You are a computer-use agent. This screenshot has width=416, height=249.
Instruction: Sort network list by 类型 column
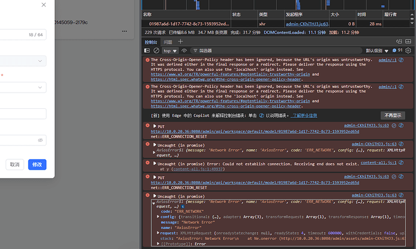(271, 14)
